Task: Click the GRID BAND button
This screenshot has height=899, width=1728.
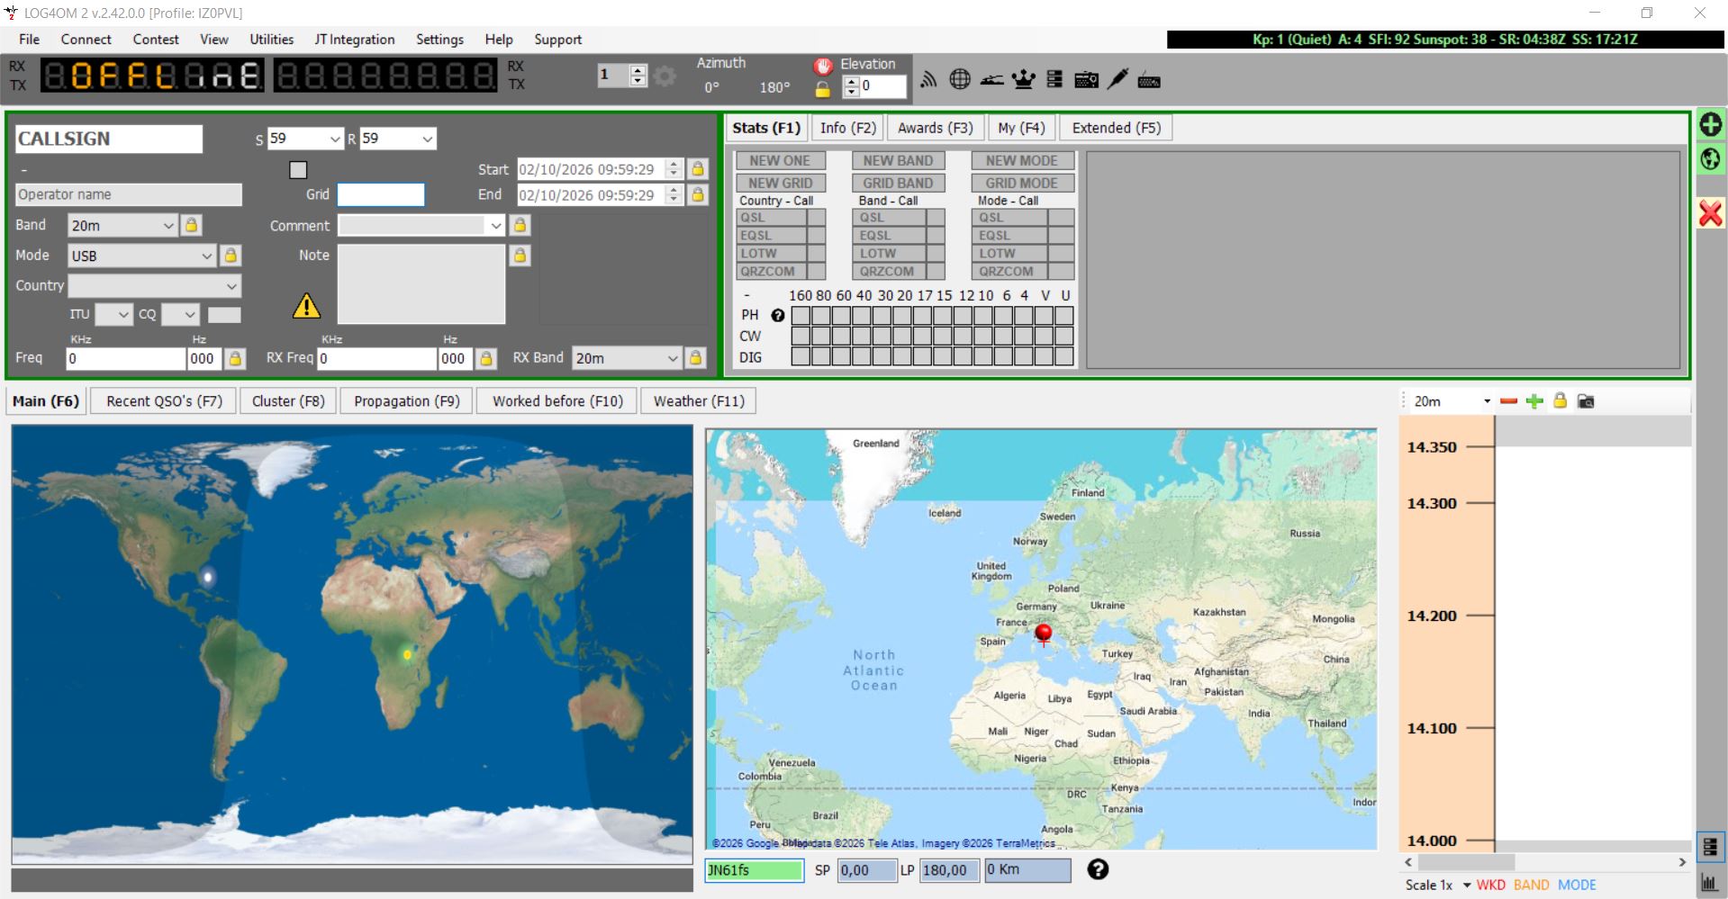Action: (898, 183)
